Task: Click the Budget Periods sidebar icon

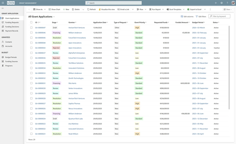Action: click(x=3, y=57)
